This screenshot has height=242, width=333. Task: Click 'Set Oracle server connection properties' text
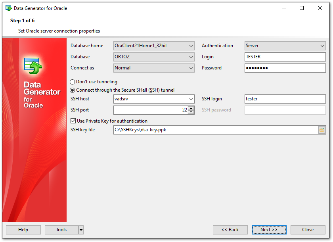59,31
